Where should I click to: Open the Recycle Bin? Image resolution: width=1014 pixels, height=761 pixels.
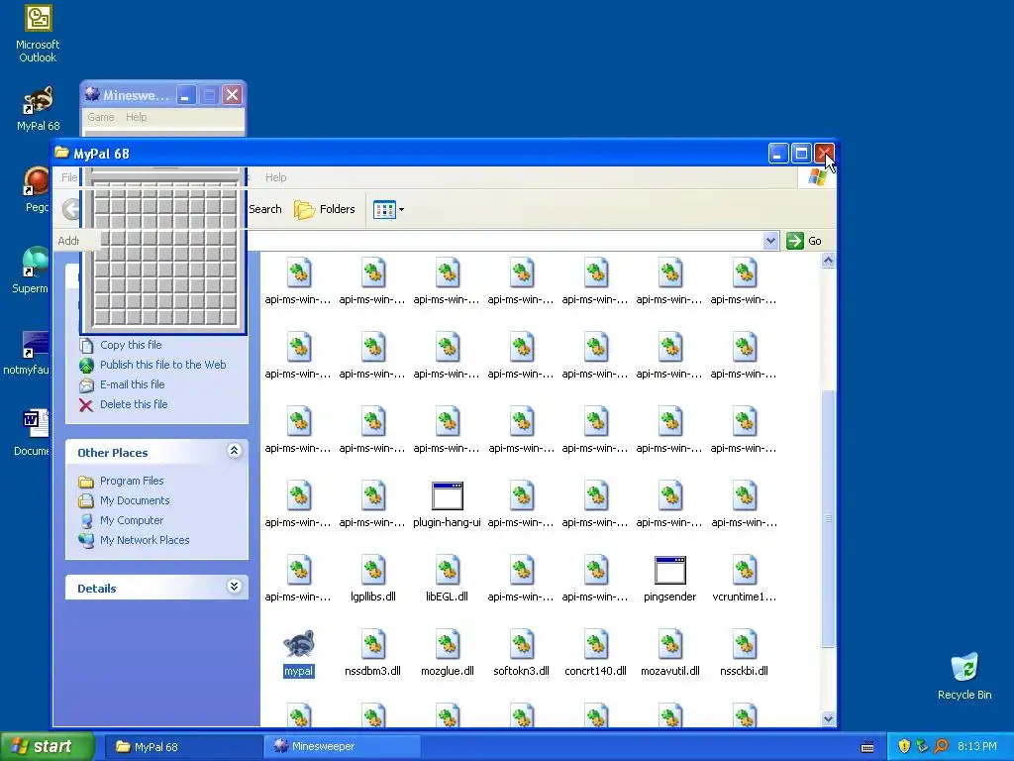964,676
